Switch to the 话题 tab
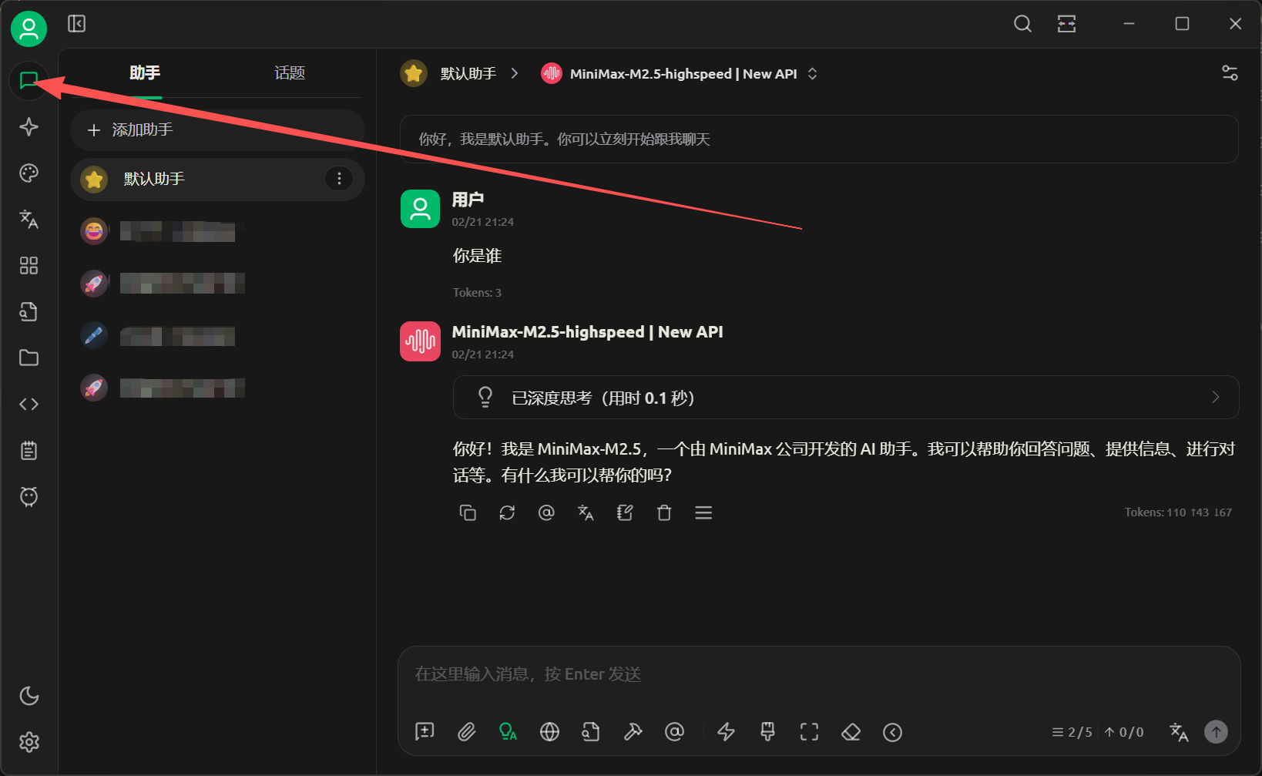 click(290, 73)
